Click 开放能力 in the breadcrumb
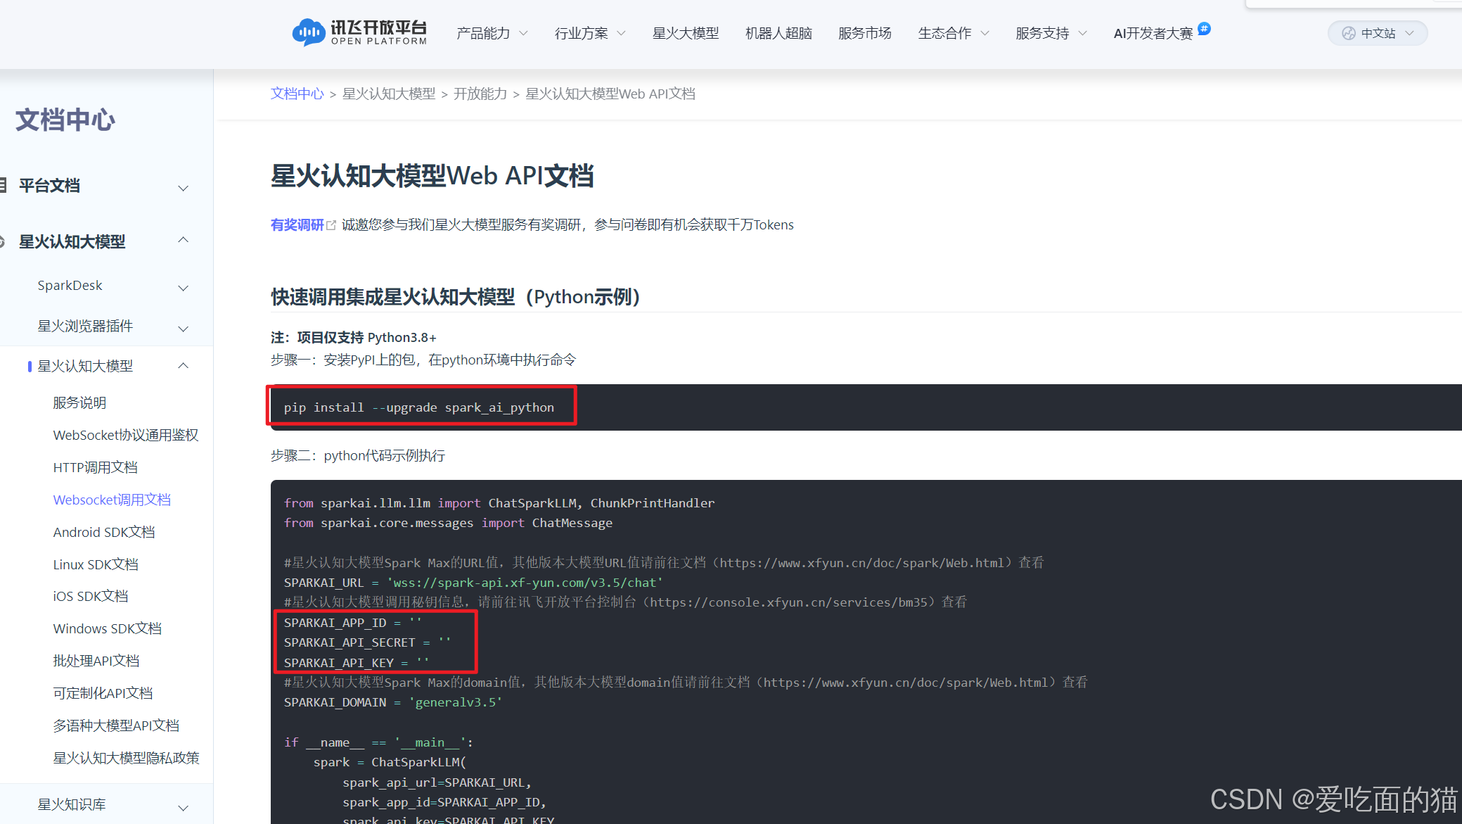The height and width of the screenshot is (824, 1462). click(480, 94)
